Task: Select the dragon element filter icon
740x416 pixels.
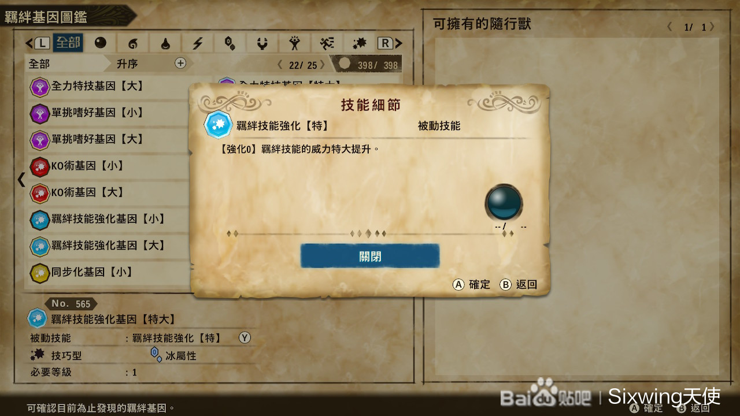Action: point(262,43)
